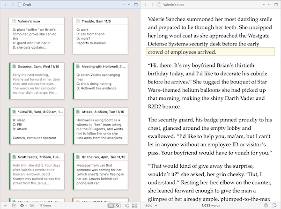Image resolution: width=281 pixels, height=209 pixels.
Task: Switch corkboard to grid arrangement mode
Action: point(111,206)
